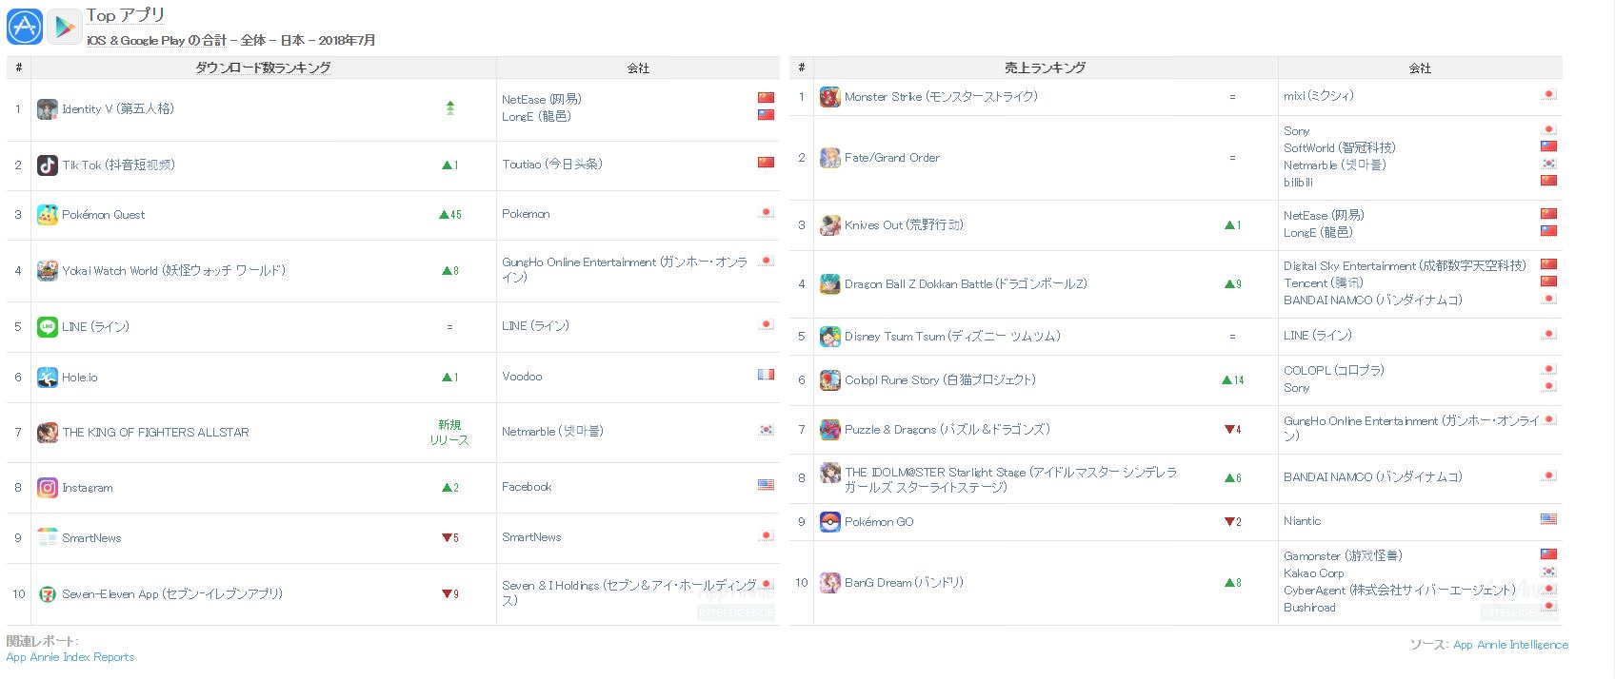Click the South Korea flag beside Netmarble in downloads
The width and height of the screenshot is (1615, 679).
pyautogui.click(x=766, y=430)
